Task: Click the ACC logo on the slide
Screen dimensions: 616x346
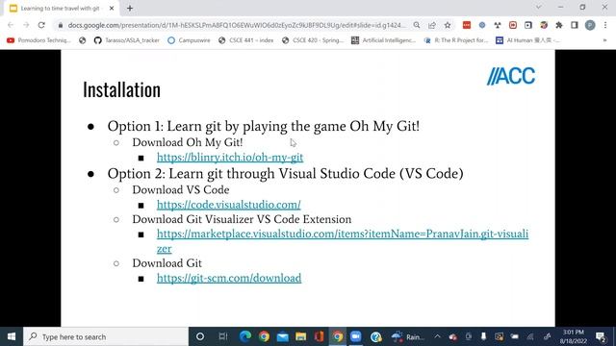Action: (x=511, y=76)
